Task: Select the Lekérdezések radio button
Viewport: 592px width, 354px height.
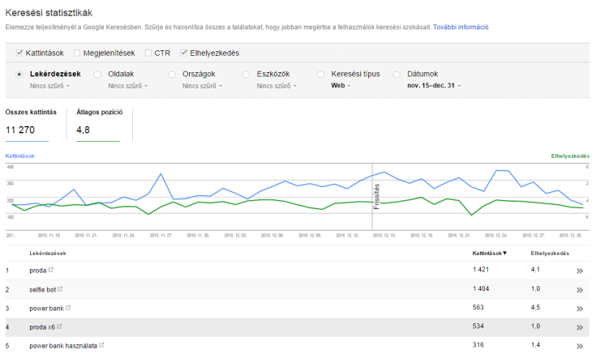Action: [19, 75]
